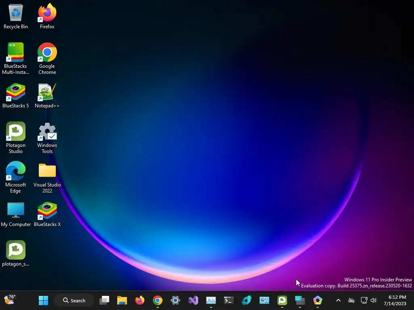
Task: Open the volume speaker tray icon
Action: coord(374,300)
